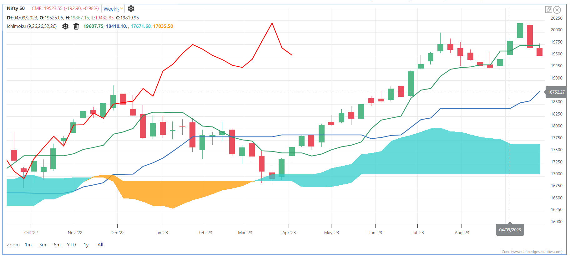Viewport: 570px width, 257px height.
Task: Click the 20000 price axis label
Action: coord(557,30)
